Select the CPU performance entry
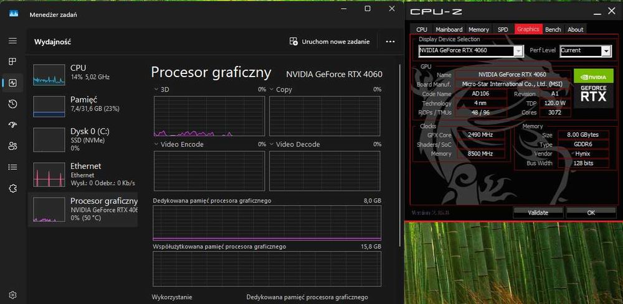The height and width of the screenshot is (304, 623). (83, 74)
